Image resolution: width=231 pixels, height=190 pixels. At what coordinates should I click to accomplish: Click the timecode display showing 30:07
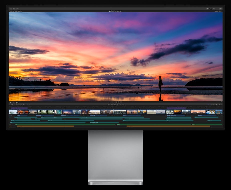(x=117, y=102)
